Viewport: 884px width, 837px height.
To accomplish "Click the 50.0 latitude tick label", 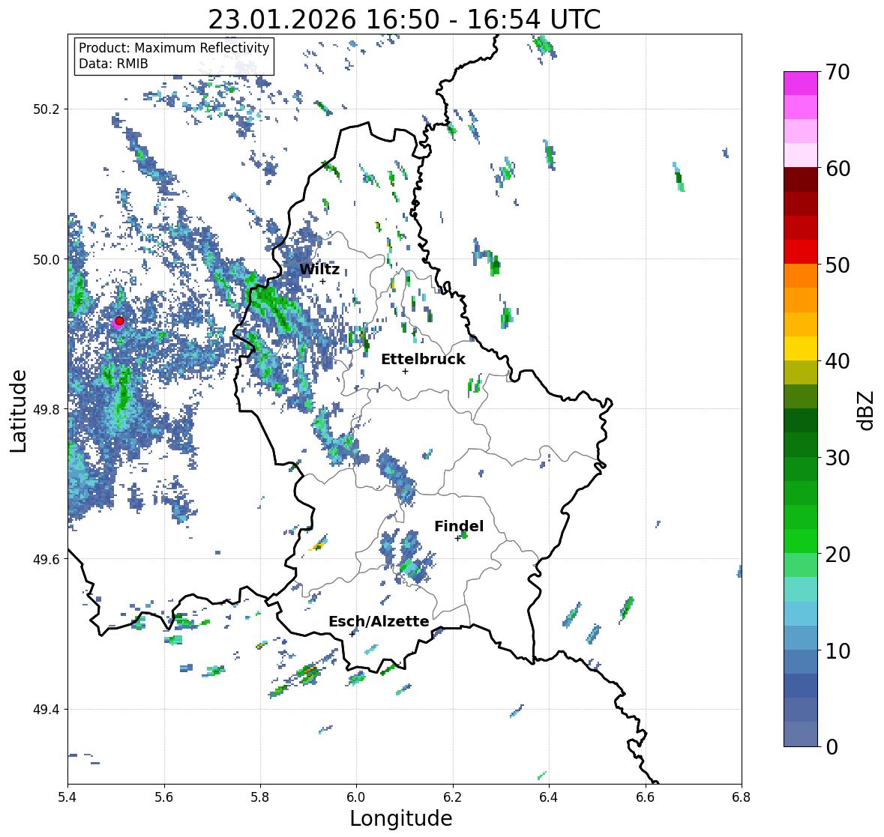I will (x=46, y=260).
